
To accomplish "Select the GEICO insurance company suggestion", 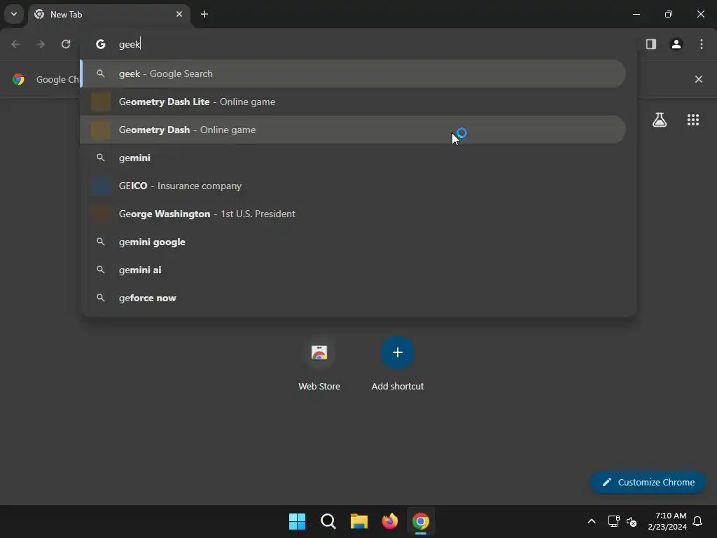I will pos(353,186).
